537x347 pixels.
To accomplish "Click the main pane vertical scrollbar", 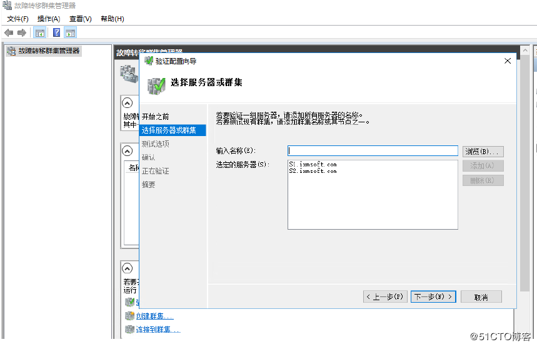I will [x=525, y=174].
